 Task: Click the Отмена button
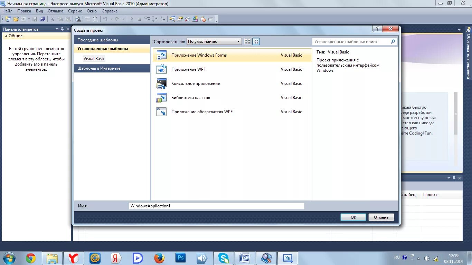point(381,217)
